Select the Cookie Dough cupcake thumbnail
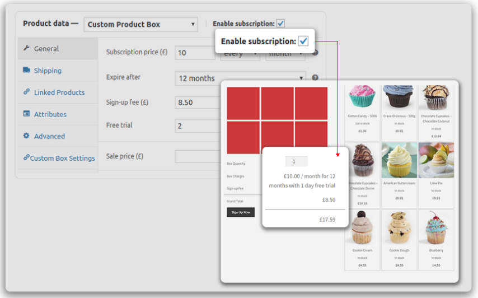 click(x=399, y=227)
